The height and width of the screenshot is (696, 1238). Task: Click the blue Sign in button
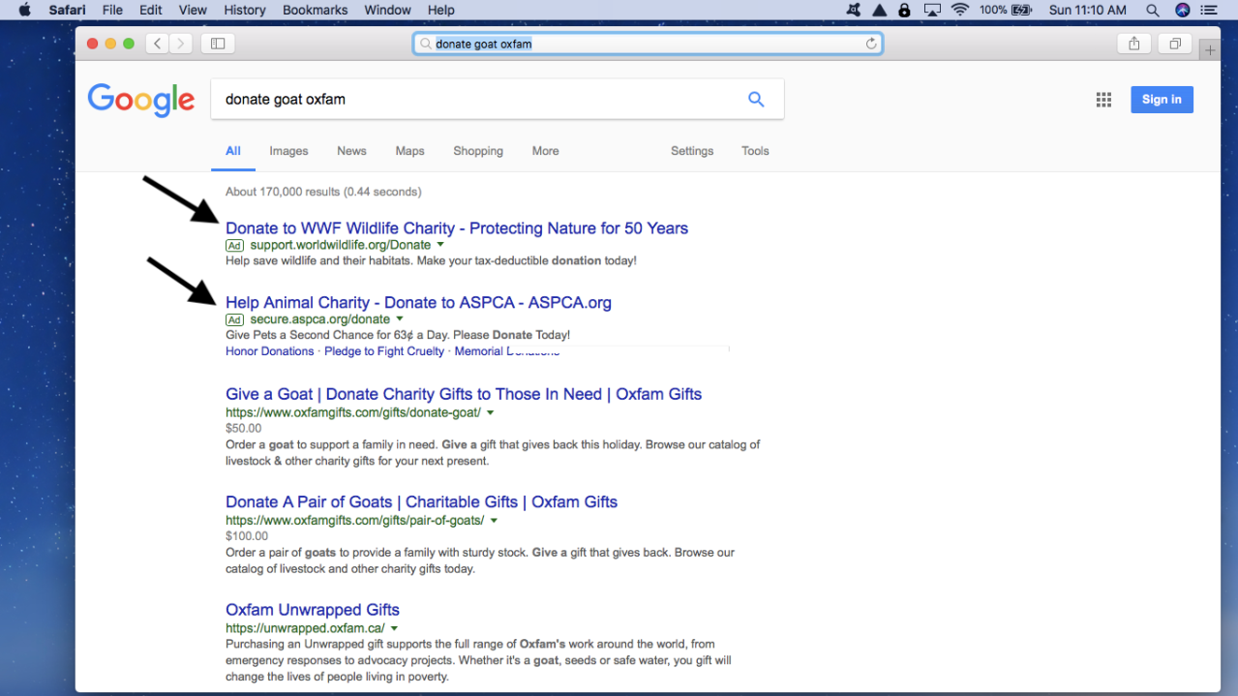(x=1162, y=100)
